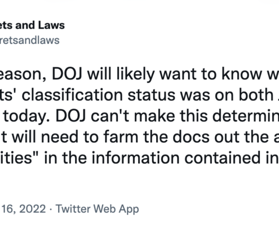Viewport: 279px width, 225px height.
Task: Click the word "need" in fourth line
Action: 60,137
